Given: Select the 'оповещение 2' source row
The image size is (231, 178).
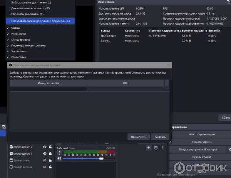Looking at the screenshot, I should tap(31, 147).
